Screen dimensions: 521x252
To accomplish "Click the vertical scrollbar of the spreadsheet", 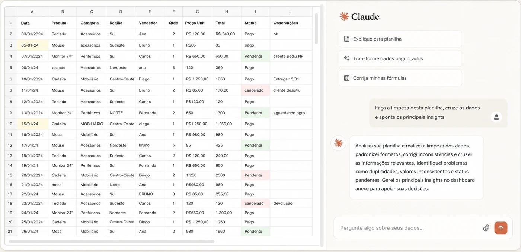I will [x=316, y=29].
